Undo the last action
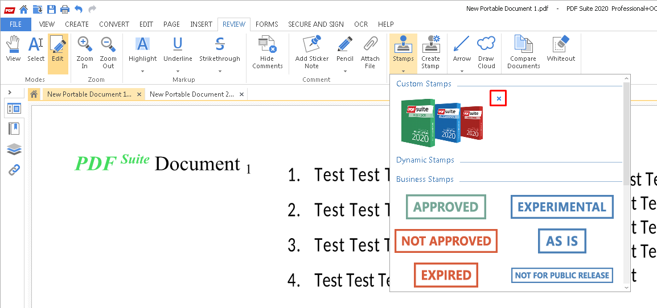Viewport: 657px width, 308px height. [x=79, y=9]
